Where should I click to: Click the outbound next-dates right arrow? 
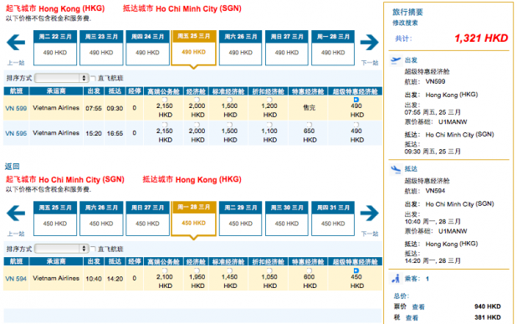[x=369, y=43]
